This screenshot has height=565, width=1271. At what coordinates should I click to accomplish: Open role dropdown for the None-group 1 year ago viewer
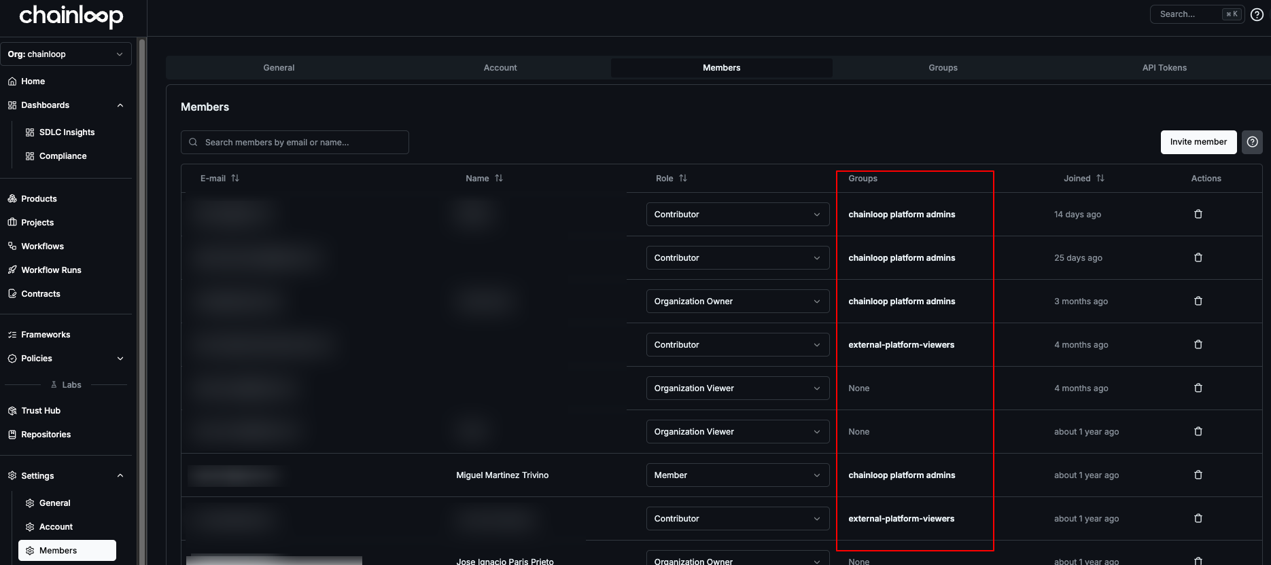(x=737, y=431)
